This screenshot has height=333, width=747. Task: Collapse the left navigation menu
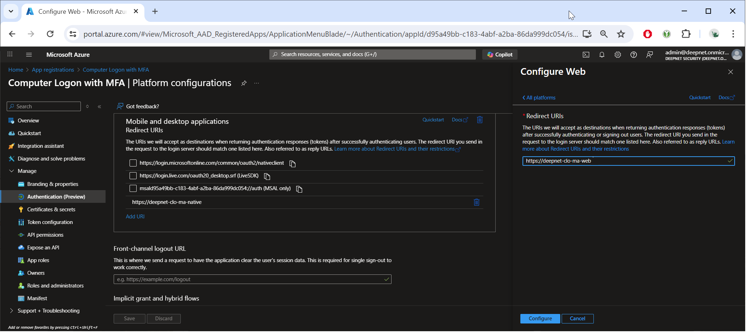tap(100, 107)
